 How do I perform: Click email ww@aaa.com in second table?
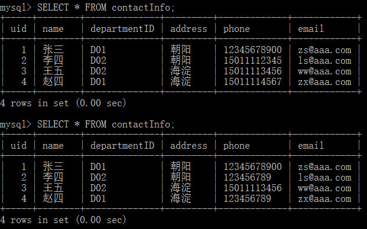[324, 188]
